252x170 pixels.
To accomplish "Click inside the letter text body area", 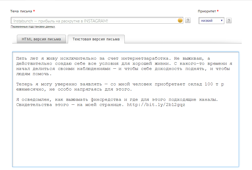I will tap(125, 109).
